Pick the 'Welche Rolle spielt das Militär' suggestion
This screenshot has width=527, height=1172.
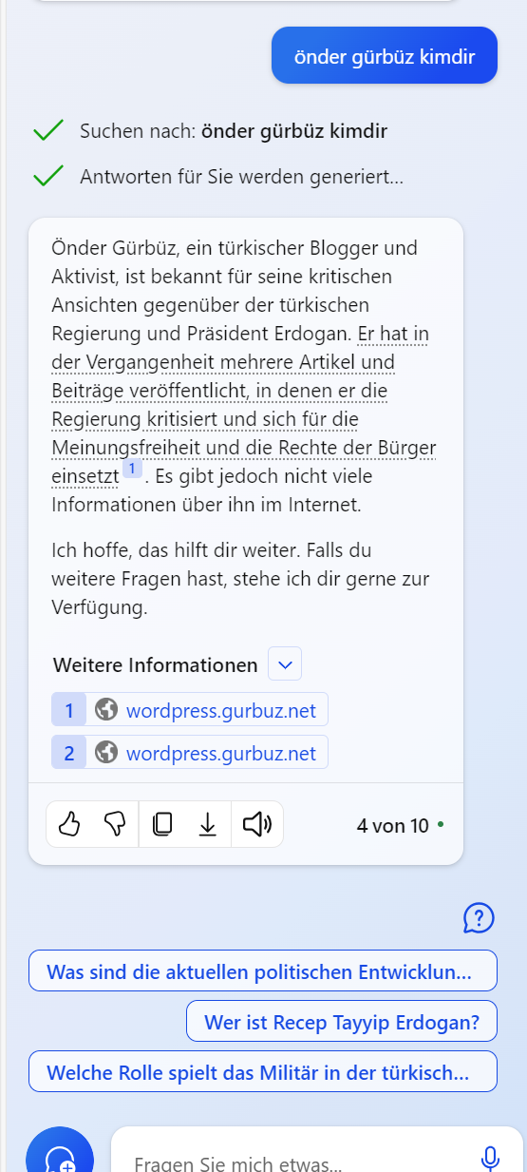[x=263, y=1071]
